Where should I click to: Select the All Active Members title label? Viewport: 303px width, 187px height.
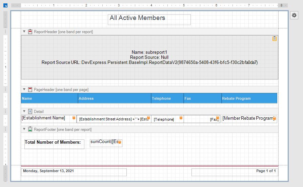click(149, 19)
